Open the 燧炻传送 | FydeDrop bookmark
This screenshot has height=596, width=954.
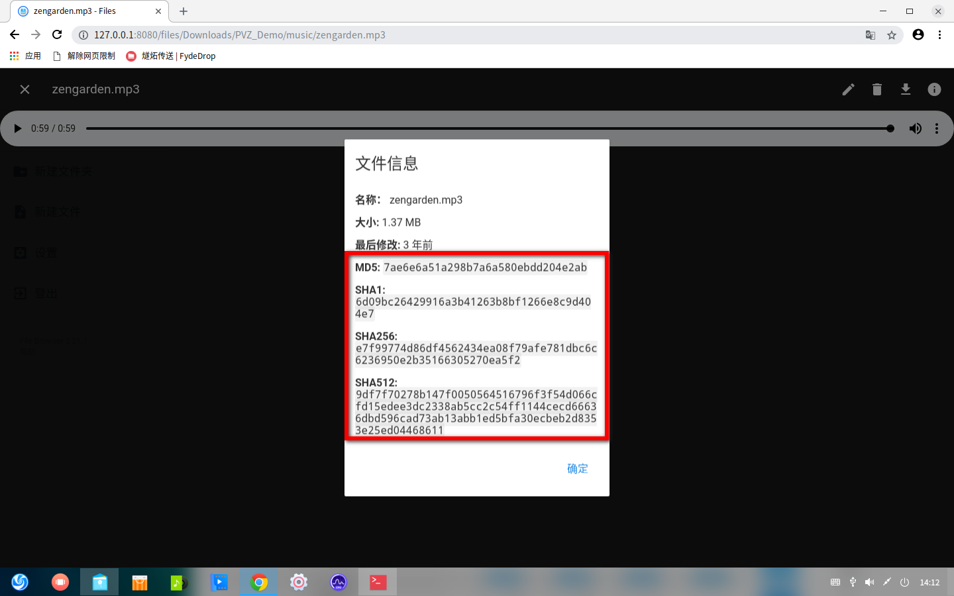pyautogui.click(x=171, y=56)
